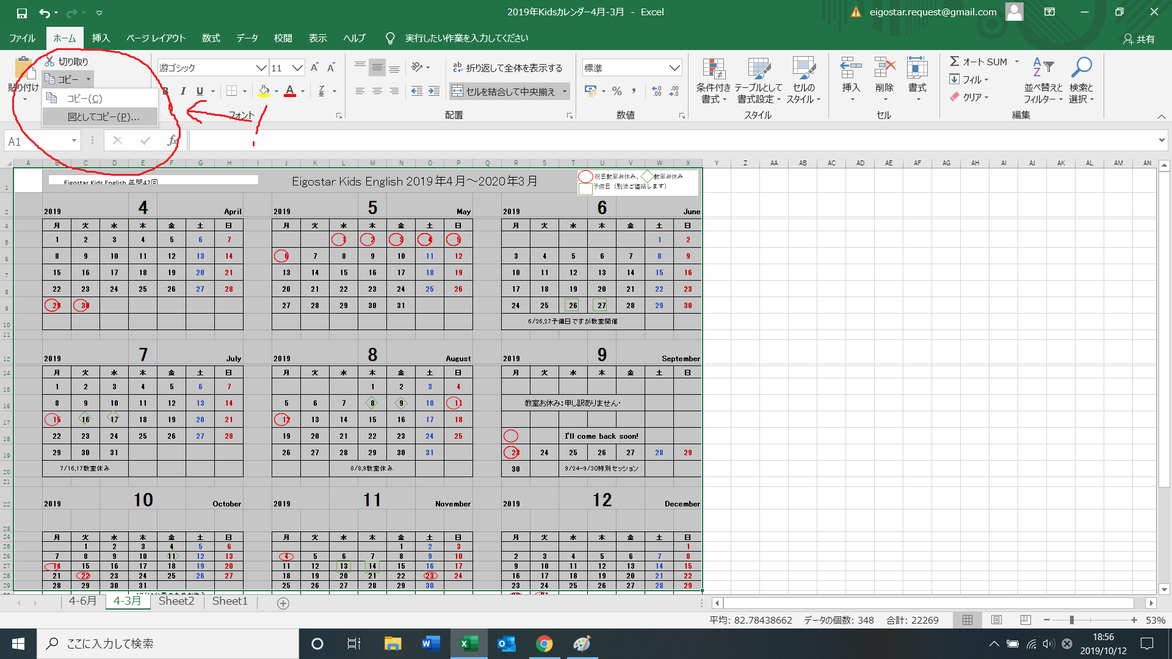Apply the yellow fill color bucket
The image size is (1172, 659).
[264, 91]
